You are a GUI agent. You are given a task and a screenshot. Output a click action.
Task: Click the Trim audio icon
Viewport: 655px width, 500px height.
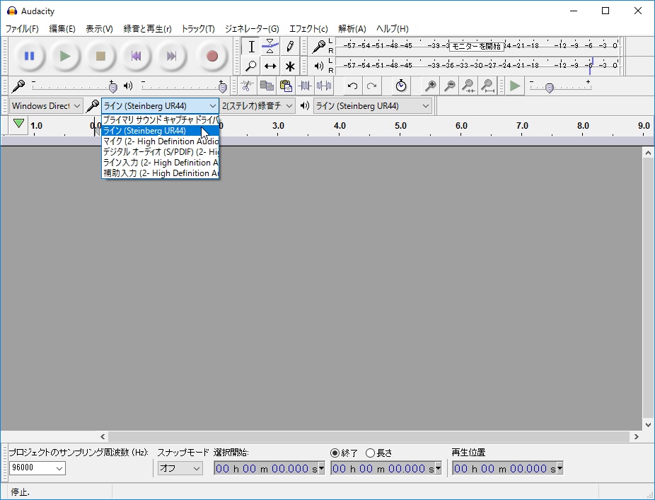pyautogui.click(x=305, y=86)
